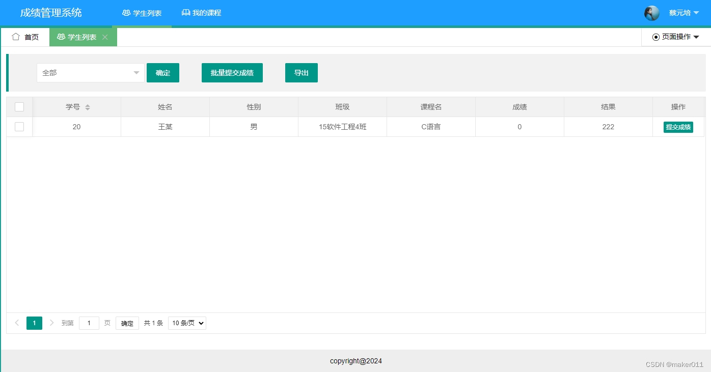Click the X to close the 学生列表 tab

coord(105,37)
